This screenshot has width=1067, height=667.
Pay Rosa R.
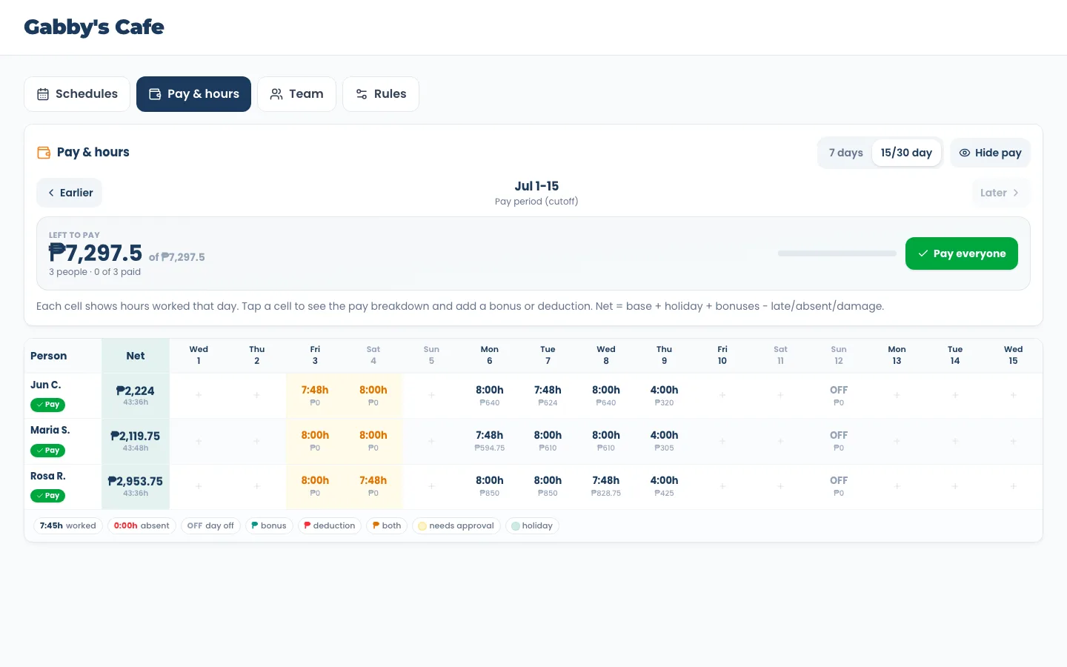tap(47, 496)
